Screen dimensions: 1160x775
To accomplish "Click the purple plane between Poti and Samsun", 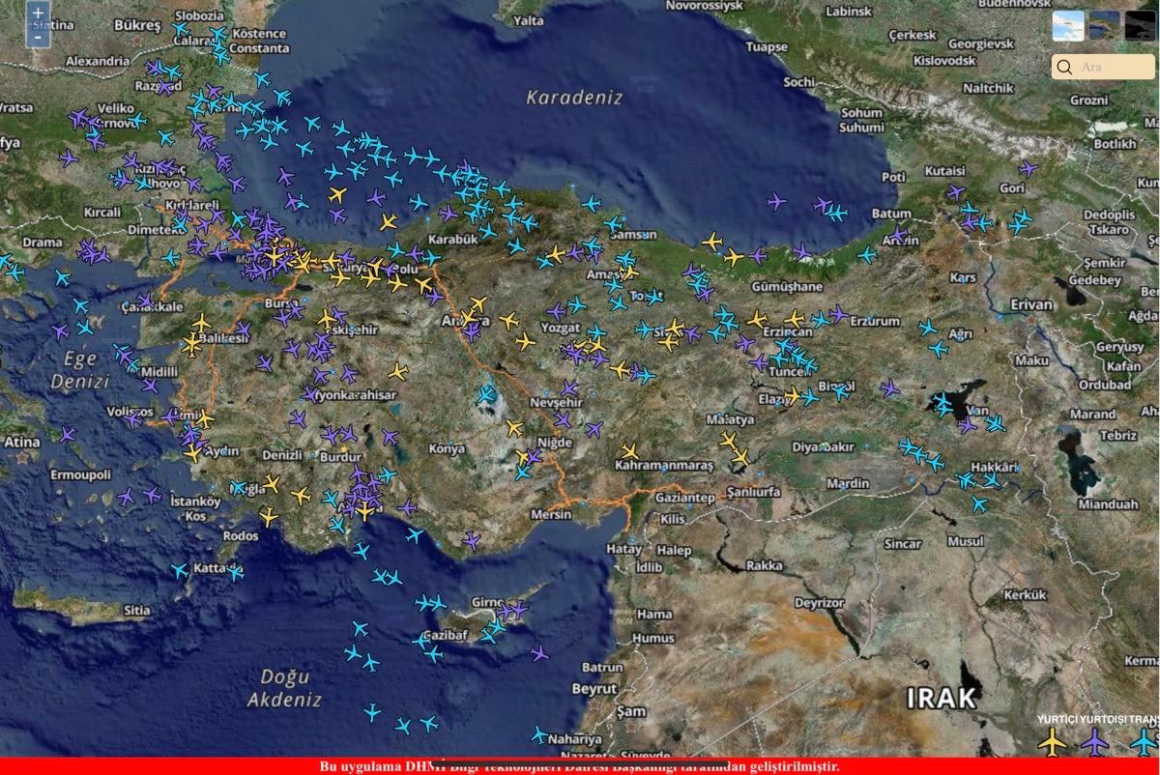I will point(776,201).
